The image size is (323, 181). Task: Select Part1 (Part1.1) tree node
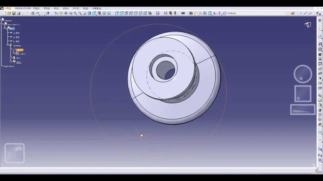click(x=13, y=25)
